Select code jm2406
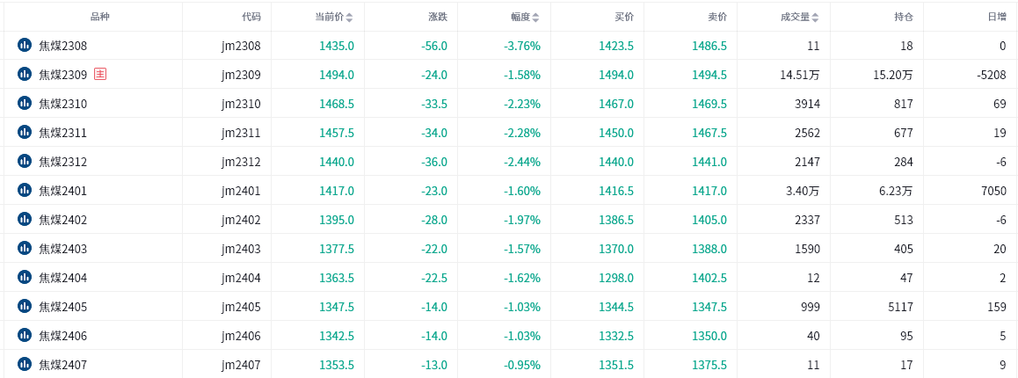The image size is (1018, 378). (241, 336)
